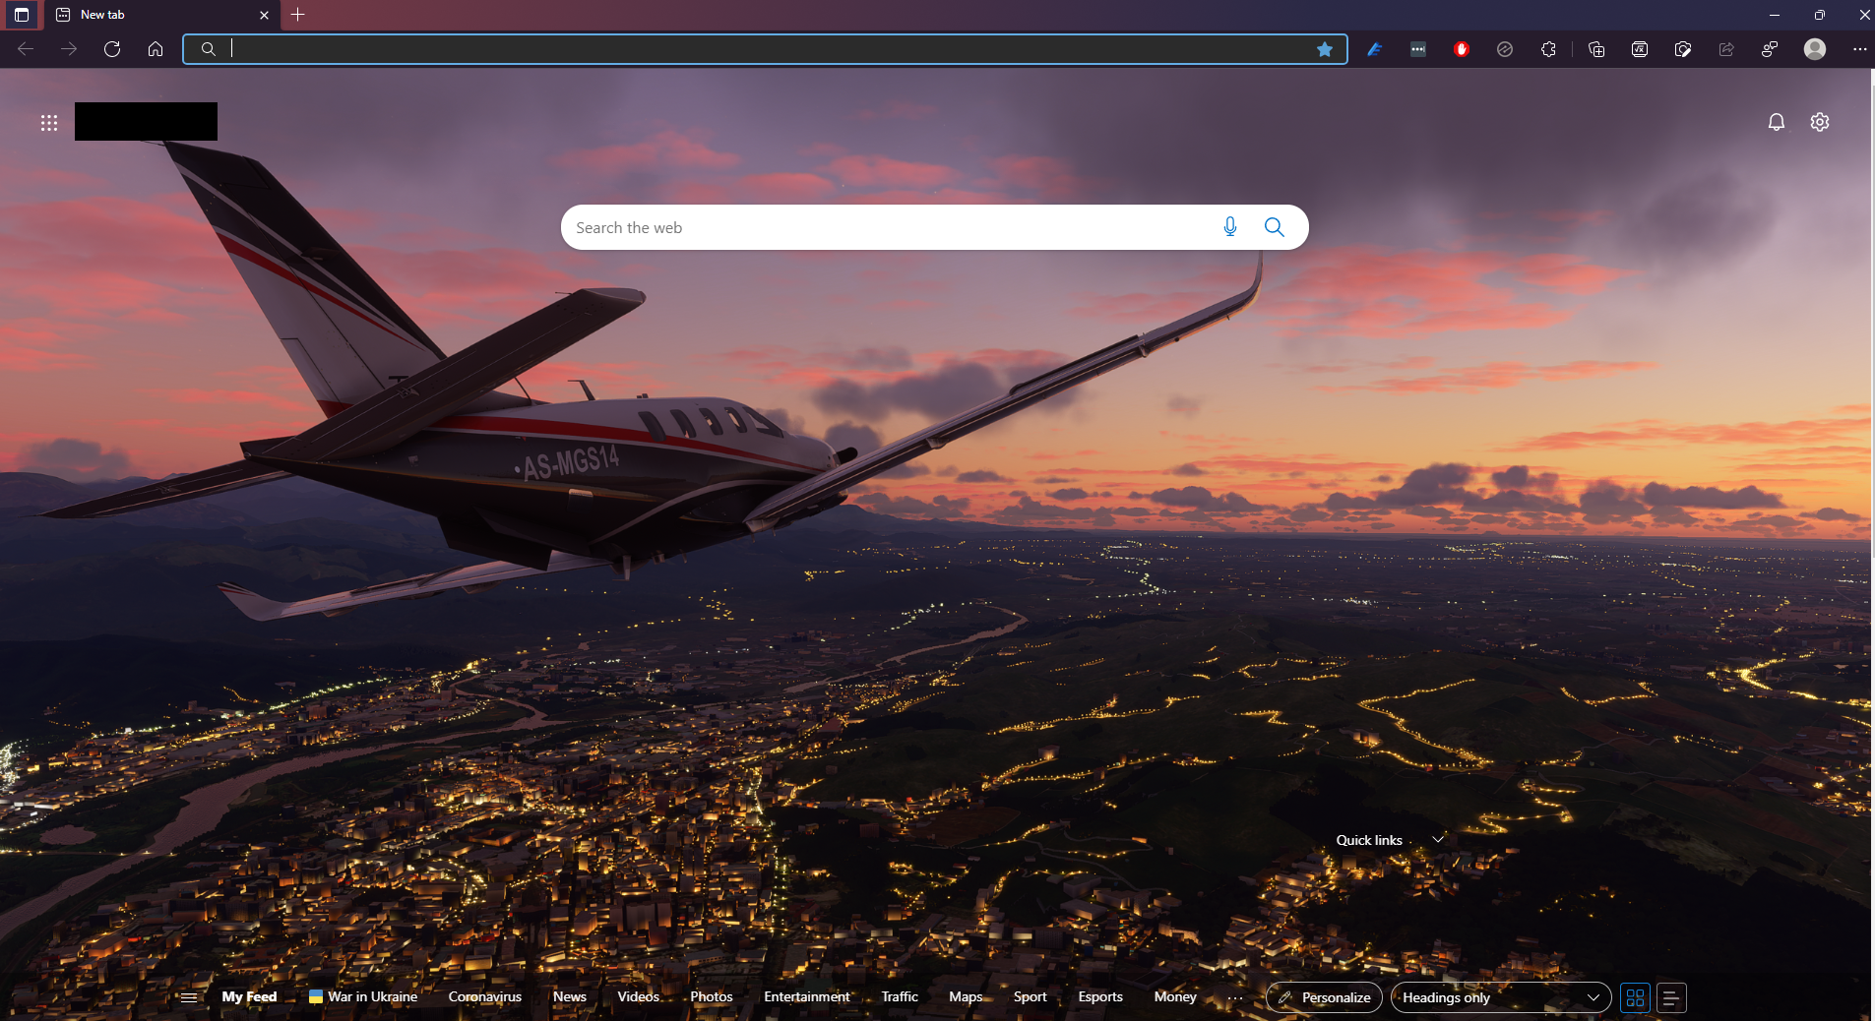Open the home page button
Image resolution: width=1875 pixels, height=1021 pixels.
tap(156, 49)
